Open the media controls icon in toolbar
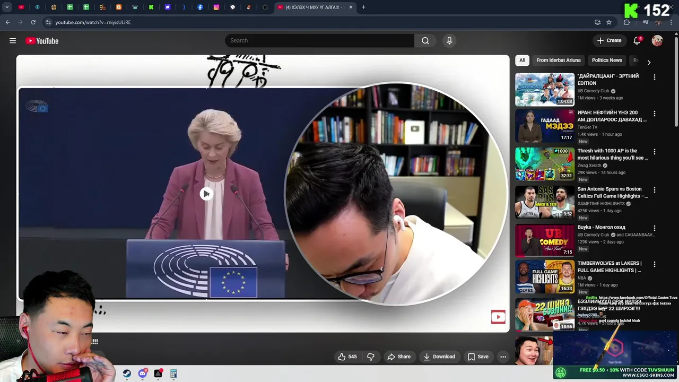 click(x=646, y=22)
